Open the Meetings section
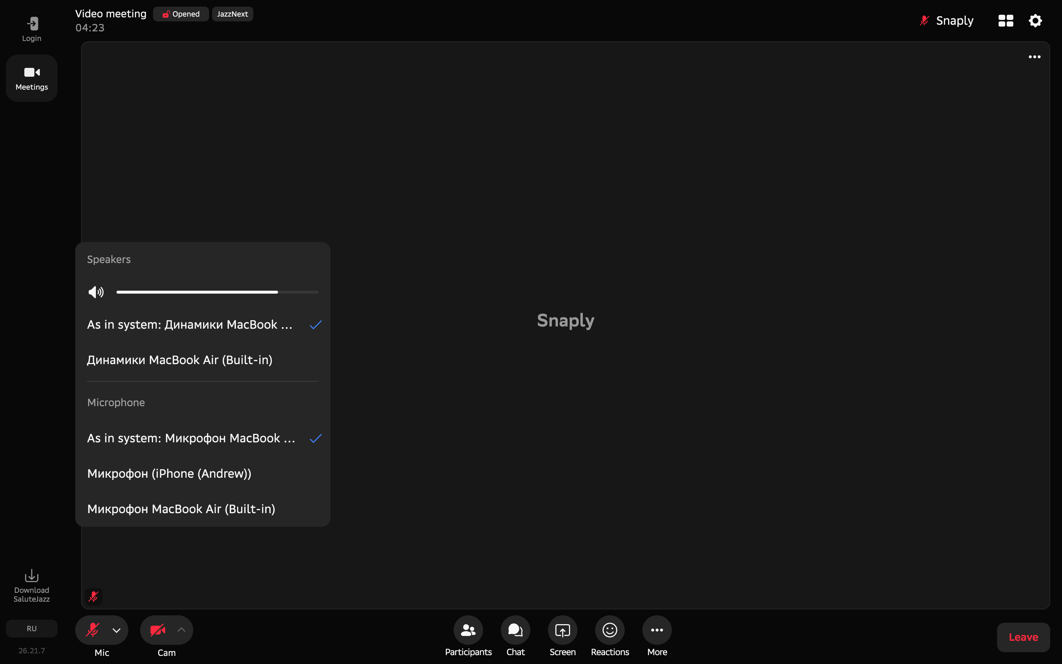Image resolution: width=1062 pixels, height=664 pixels. pos(32,78)
